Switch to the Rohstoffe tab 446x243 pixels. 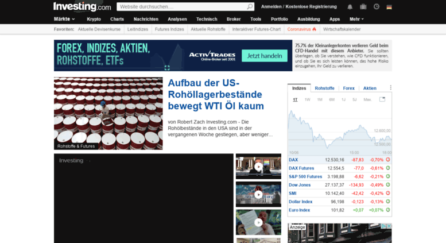[324, 88]
